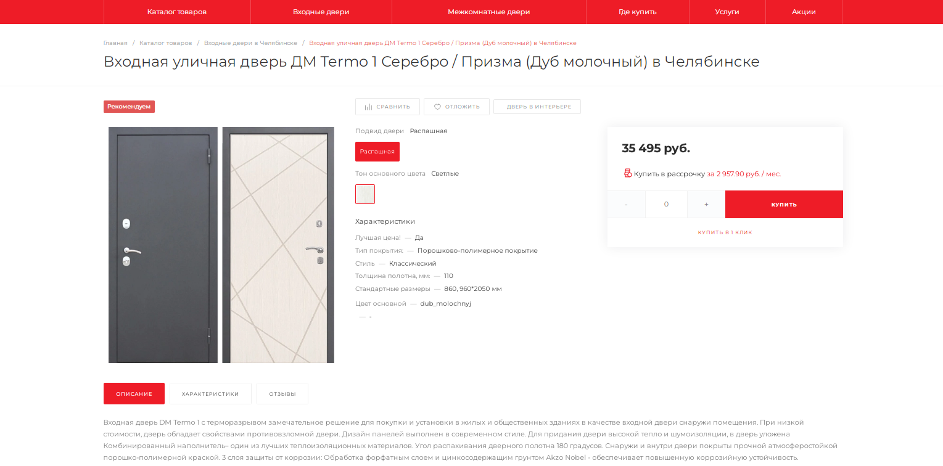Open the Входные двери в Челябинске breadcrumb
943x466 pixels.
(250, 43)
